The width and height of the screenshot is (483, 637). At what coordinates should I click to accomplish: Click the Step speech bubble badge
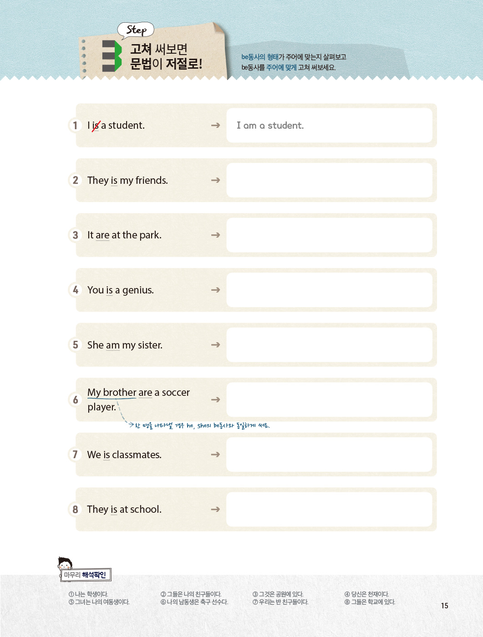coord(136,30)
